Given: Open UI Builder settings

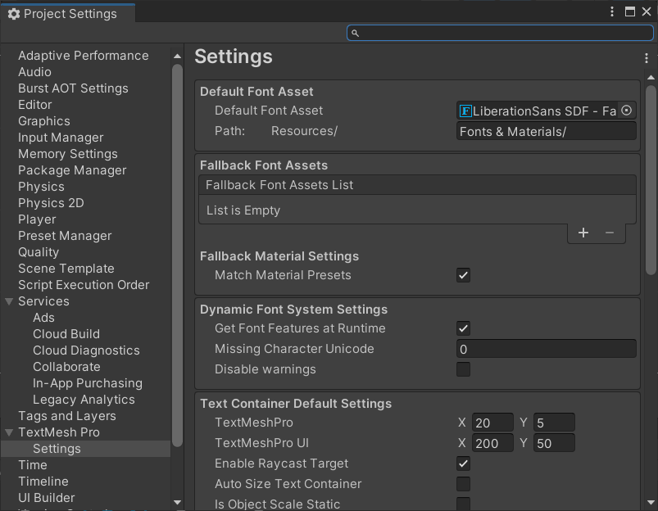Looking at the screenshot, I should [46, 498].
